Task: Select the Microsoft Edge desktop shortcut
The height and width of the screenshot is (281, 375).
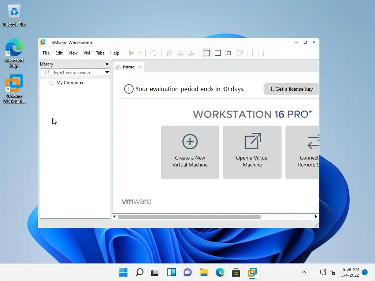Action: click(x=14, y=53)
